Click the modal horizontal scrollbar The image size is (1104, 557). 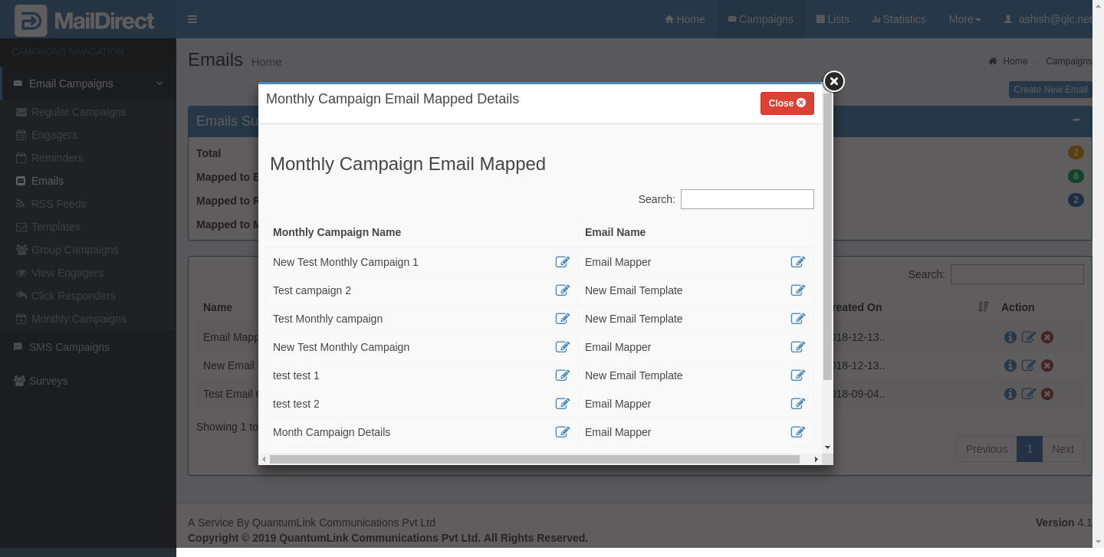534,459
